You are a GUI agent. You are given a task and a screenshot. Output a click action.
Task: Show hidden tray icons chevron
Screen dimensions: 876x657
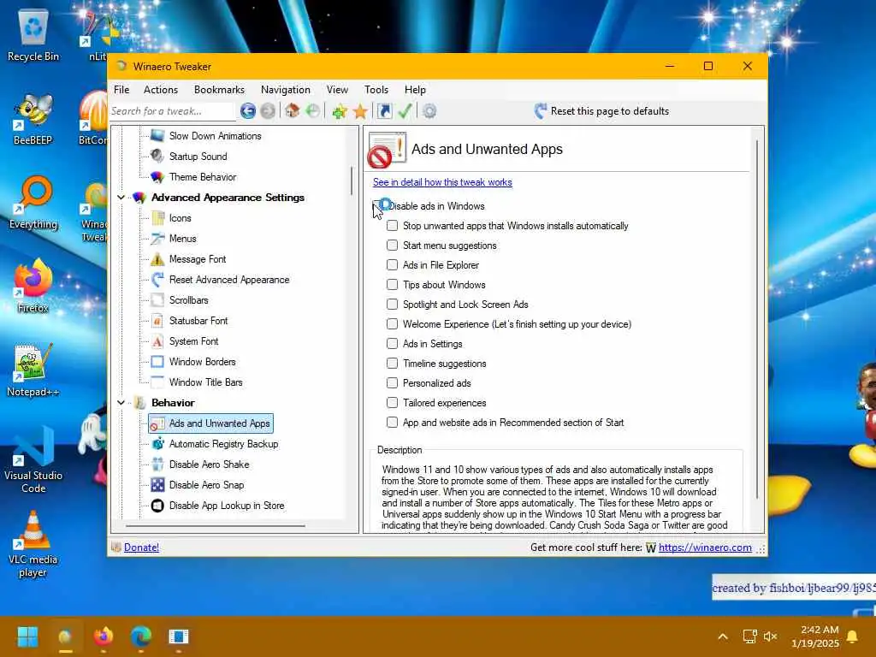tap(722, 636)
